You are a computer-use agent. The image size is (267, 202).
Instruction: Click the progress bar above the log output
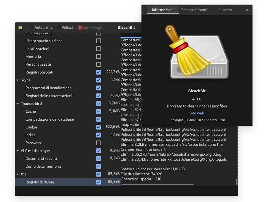point(131,37)
